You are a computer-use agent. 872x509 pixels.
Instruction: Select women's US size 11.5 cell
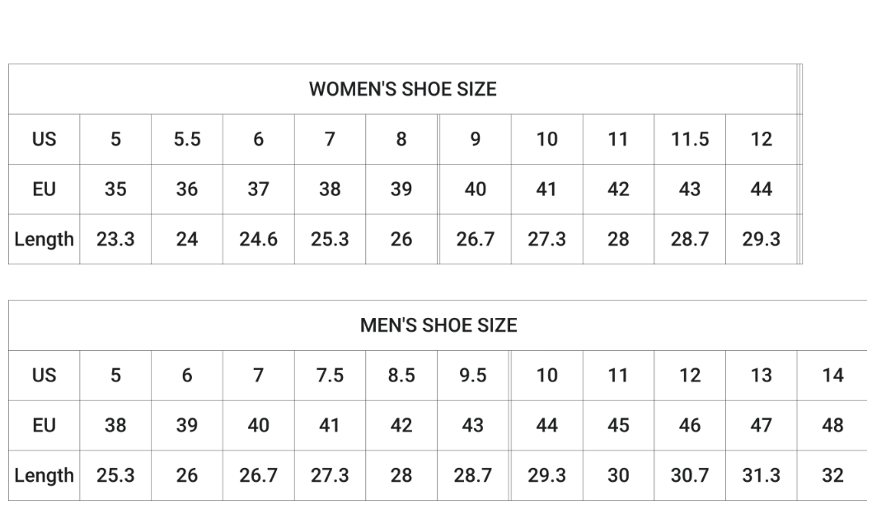click(x=690, y=139)
